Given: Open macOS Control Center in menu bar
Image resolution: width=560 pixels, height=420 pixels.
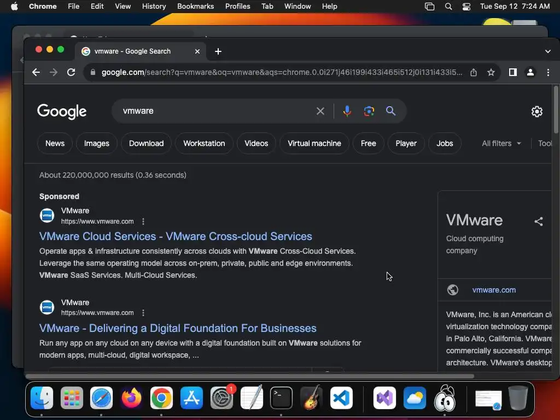Looking at the screenshot, I should point(466,7).
